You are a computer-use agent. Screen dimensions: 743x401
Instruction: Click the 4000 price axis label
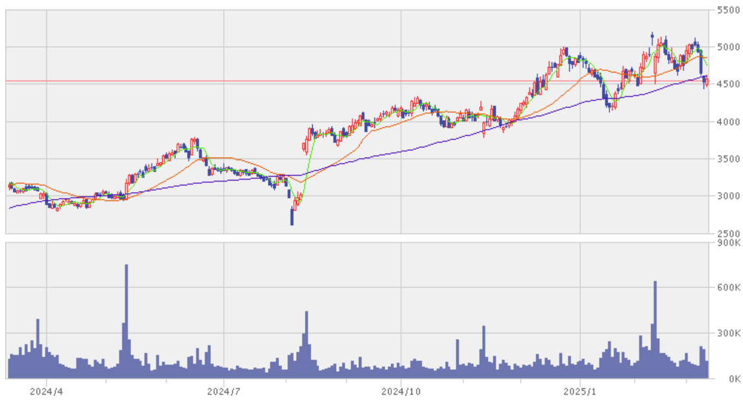click(x=728, y=122)
